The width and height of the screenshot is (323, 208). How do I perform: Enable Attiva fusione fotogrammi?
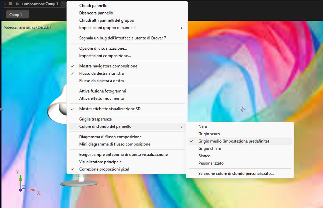pyautogui.click(x=127, y=91)
